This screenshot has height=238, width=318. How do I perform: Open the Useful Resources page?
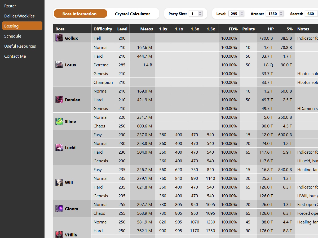click(20, 46)
